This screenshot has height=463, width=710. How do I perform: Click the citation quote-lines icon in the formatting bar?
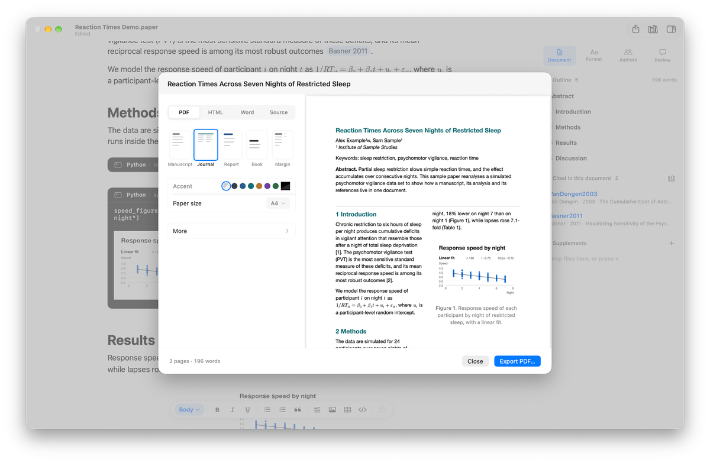click(x=317, y=409)
